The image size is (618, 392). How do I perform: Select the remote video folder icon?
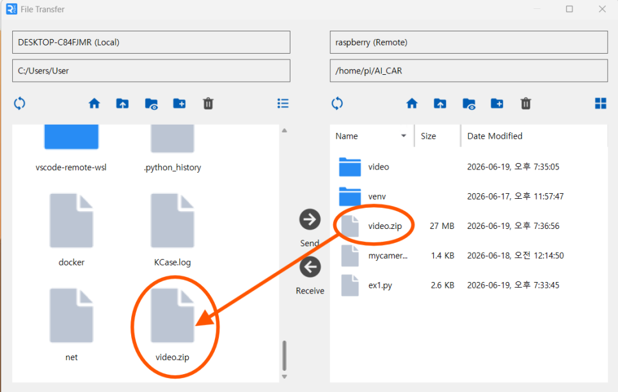point(350,167)
